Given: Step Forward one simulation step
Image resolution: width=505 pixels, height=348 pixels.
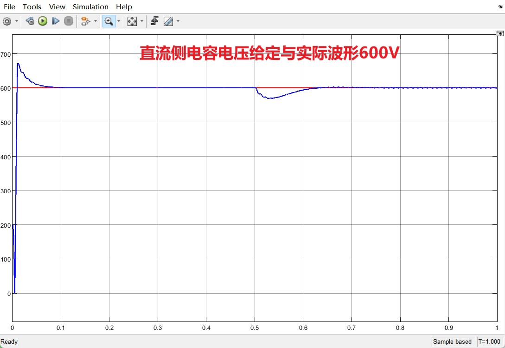Looking at the screenshot, I should click(55, 21).
